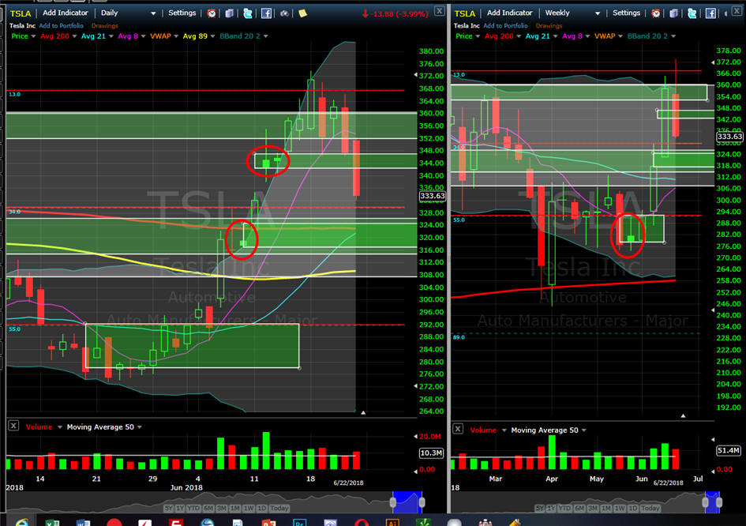The height and width of the screenshot is (526, 746).
Task: Open Excel from the taskbar
Action: pyautogui.click(x=52, y=523)
